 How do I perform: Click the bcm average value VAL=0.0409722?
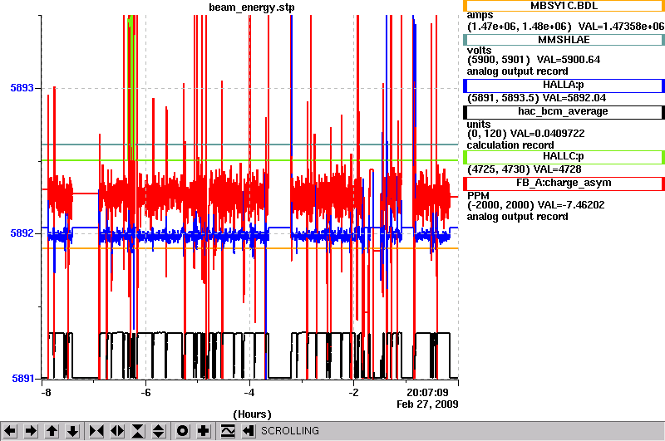click(547, 134)
